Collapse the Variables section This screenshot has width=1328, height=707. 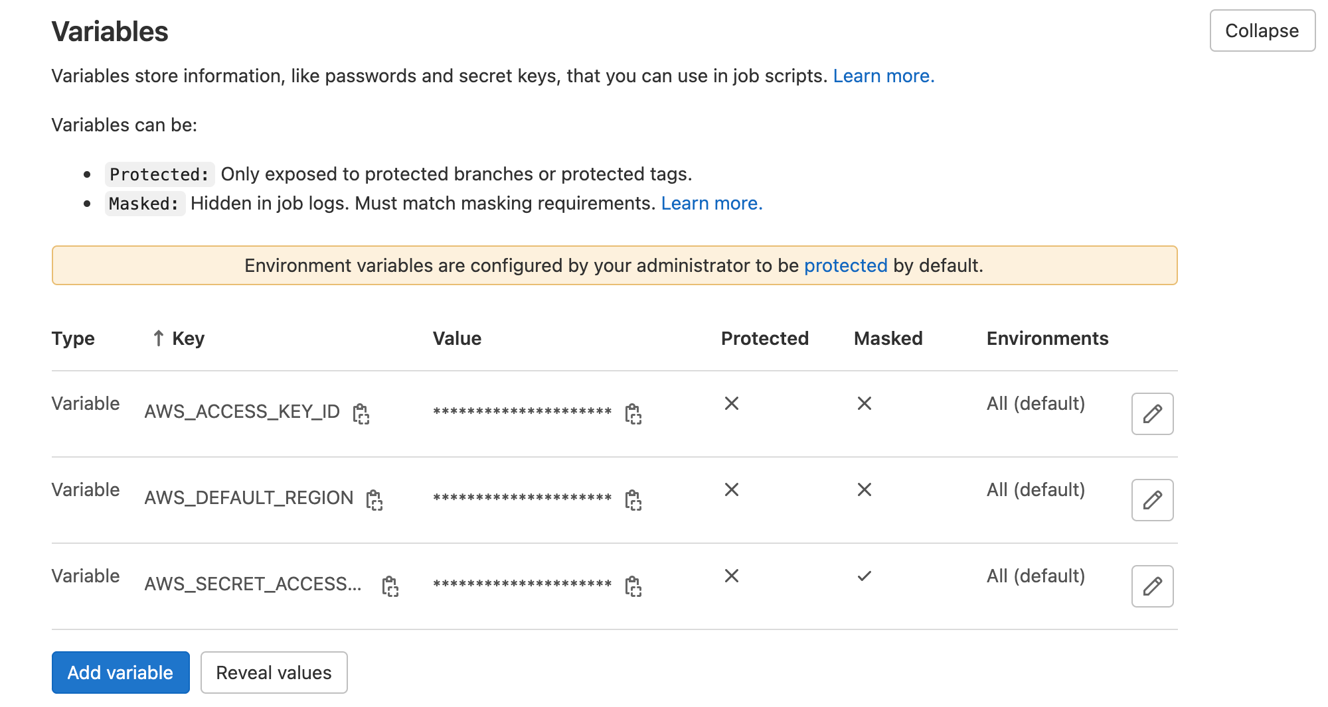pos(1262,31)
